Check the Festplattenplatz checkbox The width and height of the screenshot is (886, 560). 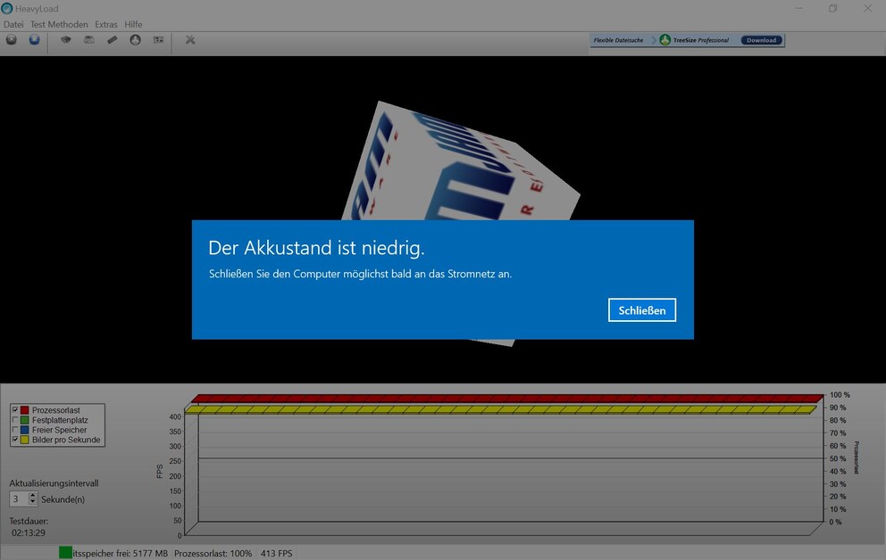15,420
